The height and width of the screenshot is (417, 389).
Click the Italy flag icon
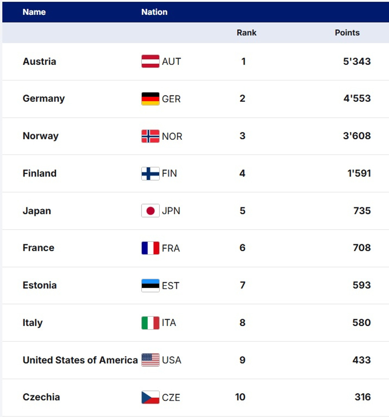point(150,323)
